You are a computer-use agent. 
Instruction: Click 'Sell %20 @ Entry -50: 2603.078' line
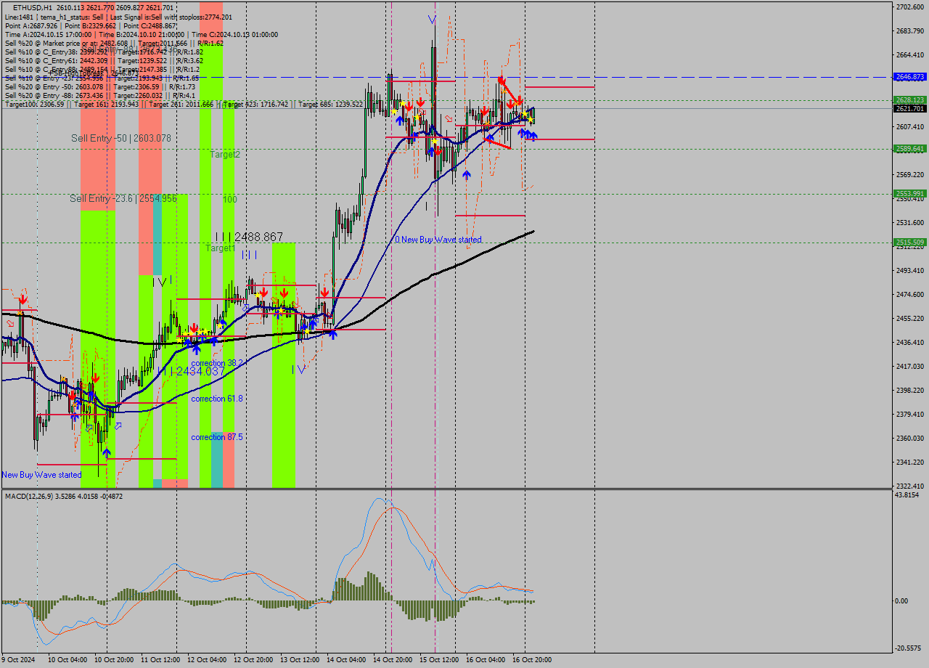tap(102, 86)
